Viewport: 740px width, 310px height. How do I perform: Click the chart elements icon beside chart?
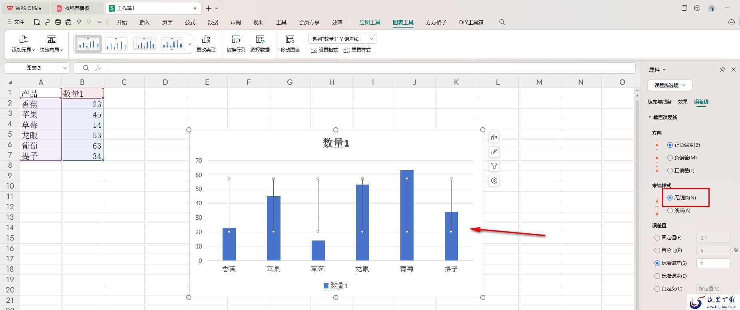[494, 138]
